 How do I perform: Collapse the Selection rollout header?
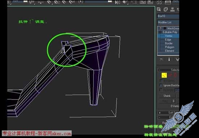(x=168, y=70)
